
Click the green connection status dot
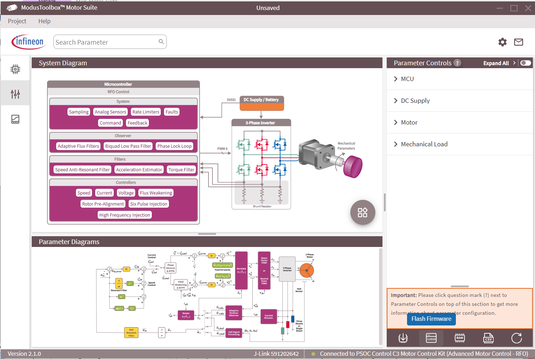coord(313,354)
